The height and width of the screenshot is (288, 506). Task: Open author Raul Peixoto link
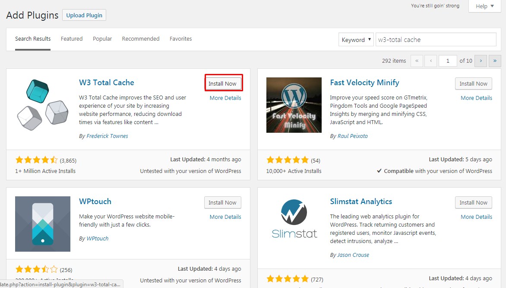pyautogui.click(x=353, y=136)
